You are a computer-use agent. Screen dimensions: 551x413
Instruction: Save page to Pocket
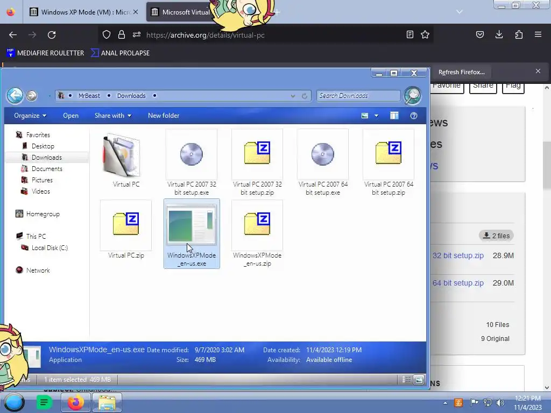[x=479, y=34]
